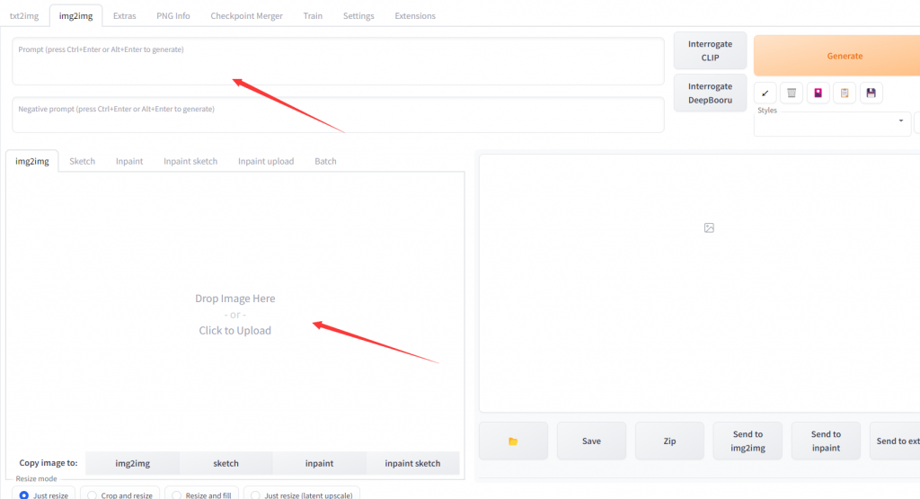920x499 pixels.
Task: Copy image to sketch button
Action: coord(226,463)
